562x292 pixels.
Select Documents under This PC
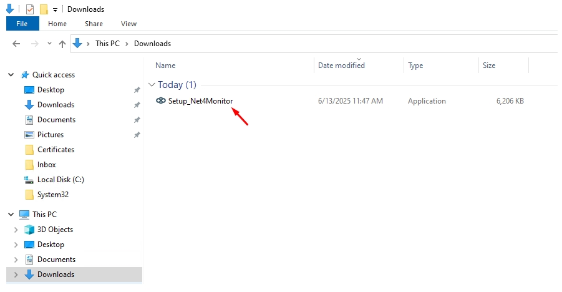(56, 260)
